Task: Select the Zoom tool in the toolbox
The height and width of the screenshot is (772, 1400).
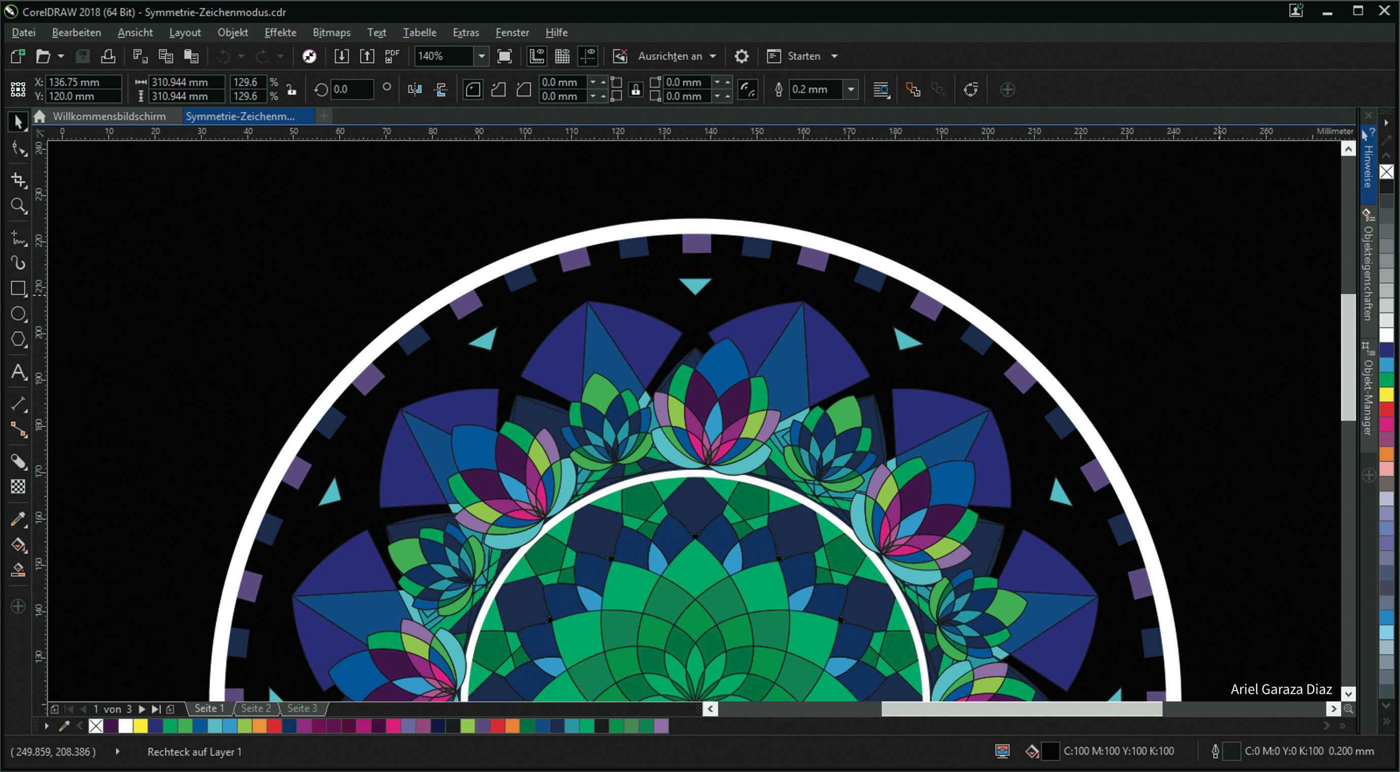Action: [18, 206]
